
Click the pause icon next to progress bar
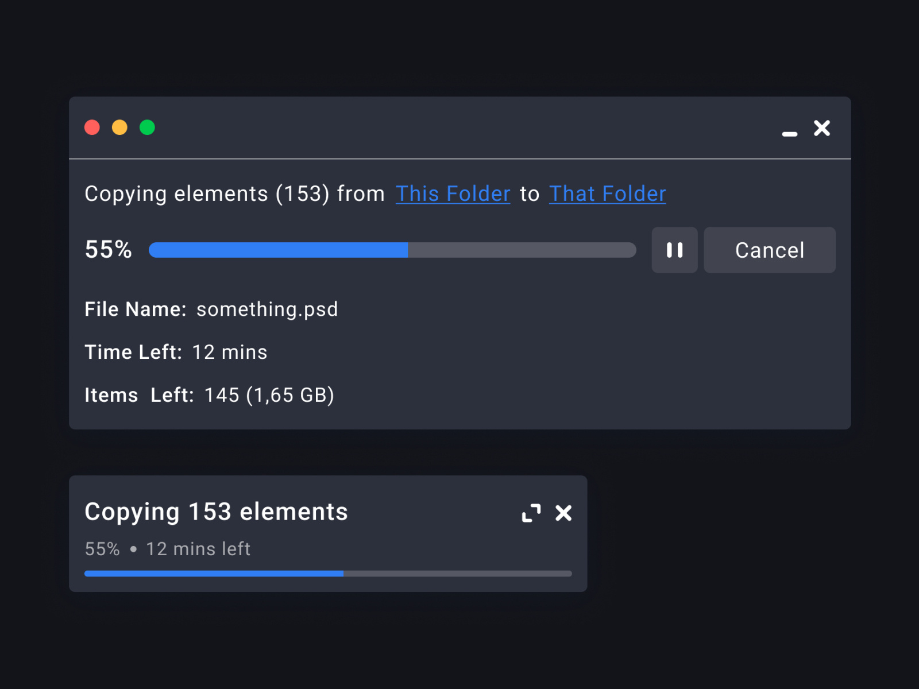click(x=674, y=250)
